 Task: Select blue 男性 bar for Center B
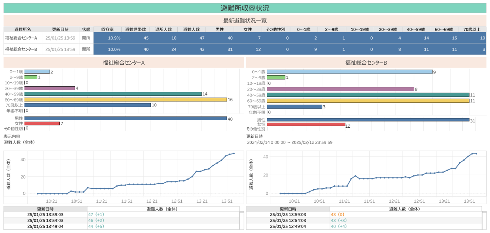(x=368, y=120)
